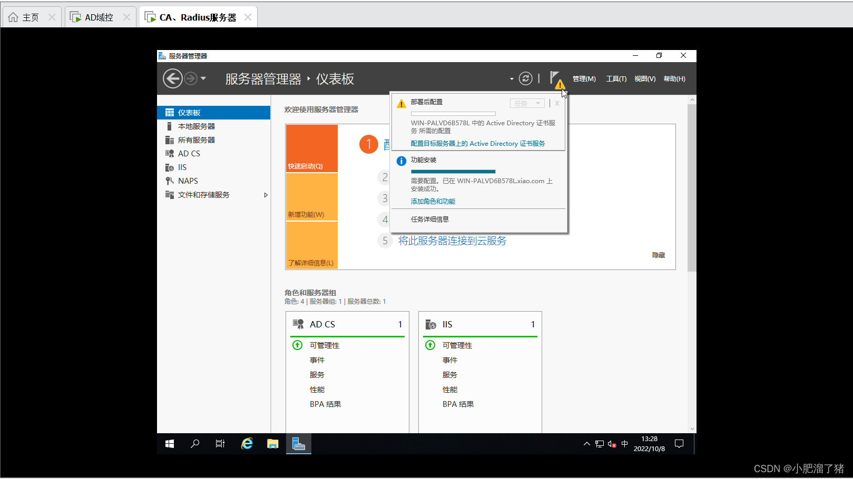
Task: Click the warning icon beside 部署后配置
Action: click(x=401, y=104)
